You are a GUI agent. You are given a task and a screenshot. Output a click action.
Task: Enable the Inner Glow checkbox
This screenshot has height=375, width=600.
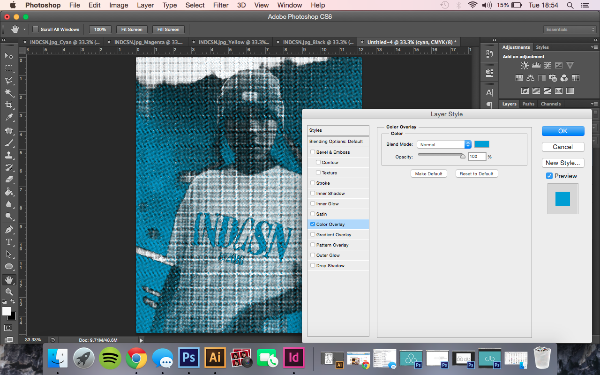[x=313, y=203]
